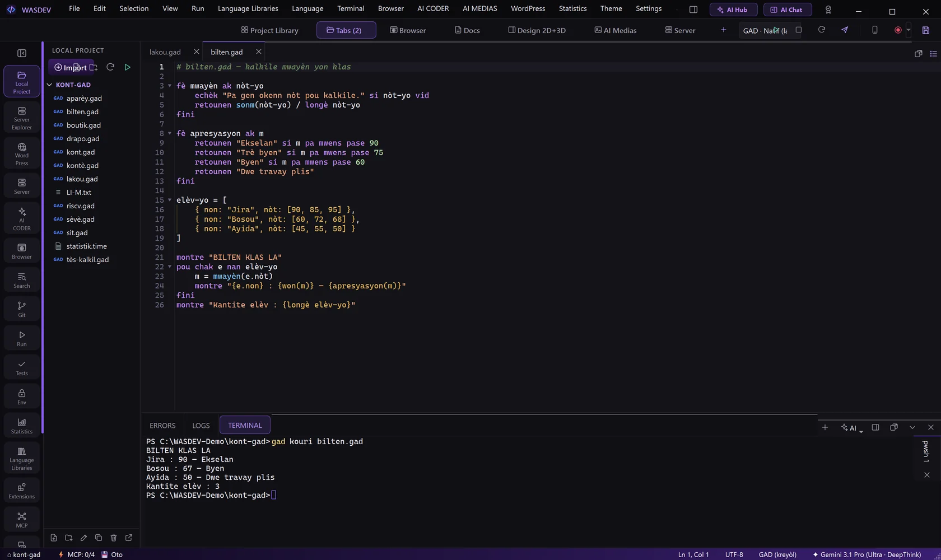Open the Project Library view
This screenshot has height=560, width=941.
click(269, 30)
